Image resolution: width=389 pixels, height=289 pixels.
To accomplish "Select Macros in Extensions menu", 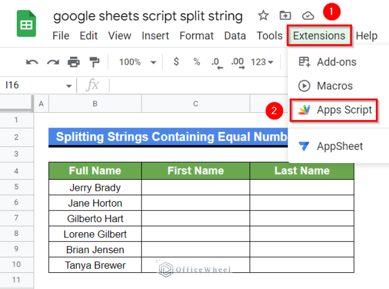I will coord(334,86).
